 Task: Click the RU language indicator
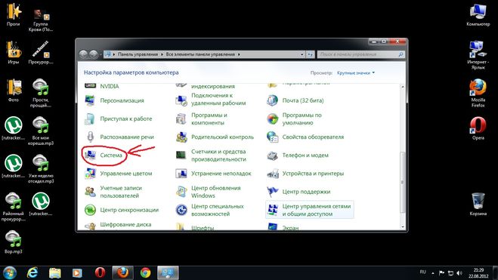tap(422, 272)
